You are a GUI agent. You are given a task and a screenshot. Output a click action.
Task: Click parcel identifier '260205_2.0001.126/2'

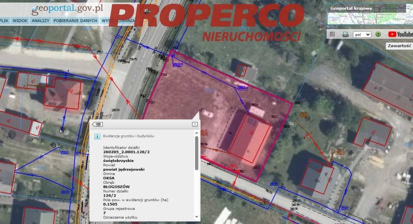(126, 152)
